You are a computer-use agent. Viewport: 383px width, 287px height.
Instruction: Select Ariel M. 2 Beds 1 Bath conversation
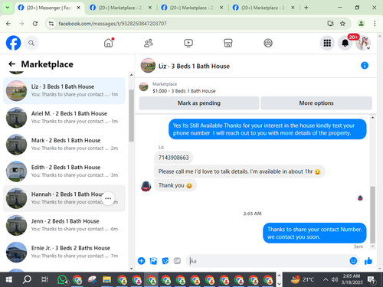64,117
